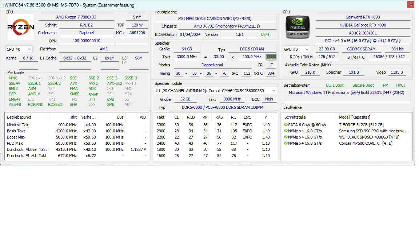Screen dimensions: 419x235
Task: Click the AVX-512 feature label
Action: click(x=115, y=83)
